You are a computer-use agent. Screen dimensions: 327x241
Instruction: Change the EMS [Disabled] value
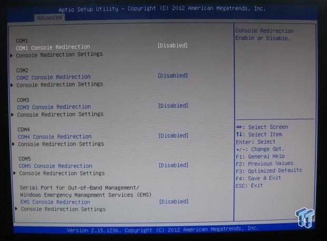tap(174, 202)
